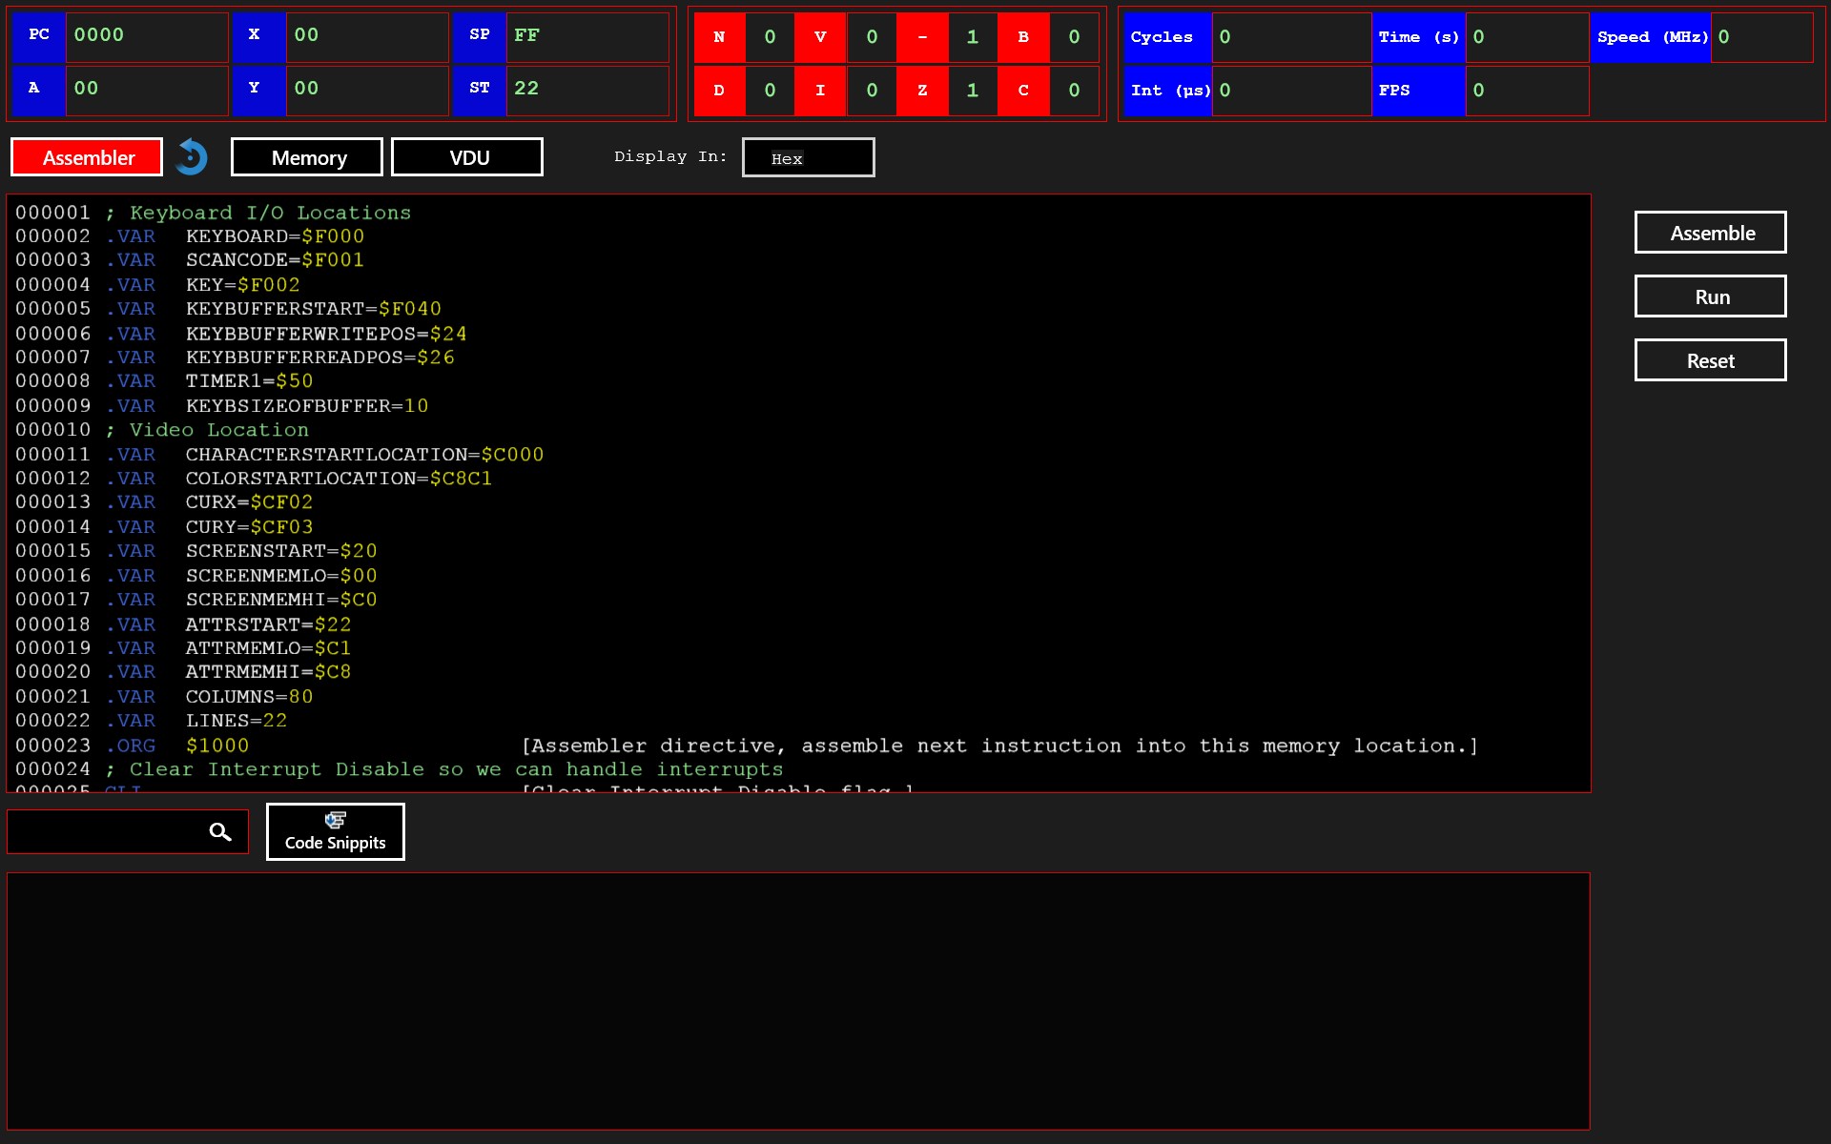Click the Speed (MHz) value box

[1760, 37]
